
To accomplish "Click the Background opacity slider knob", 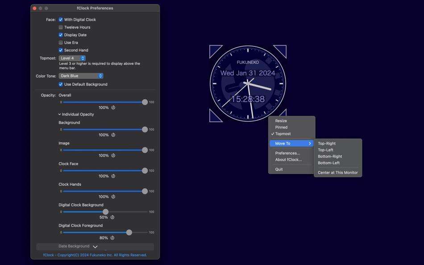I will (x=145, y=129).
